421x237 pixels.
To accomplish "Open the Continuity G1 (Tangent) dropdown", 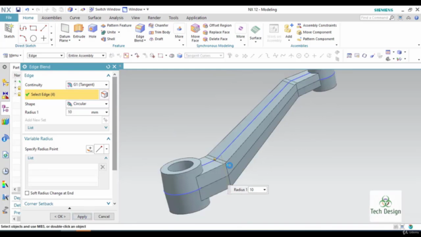I will [87, 85].
